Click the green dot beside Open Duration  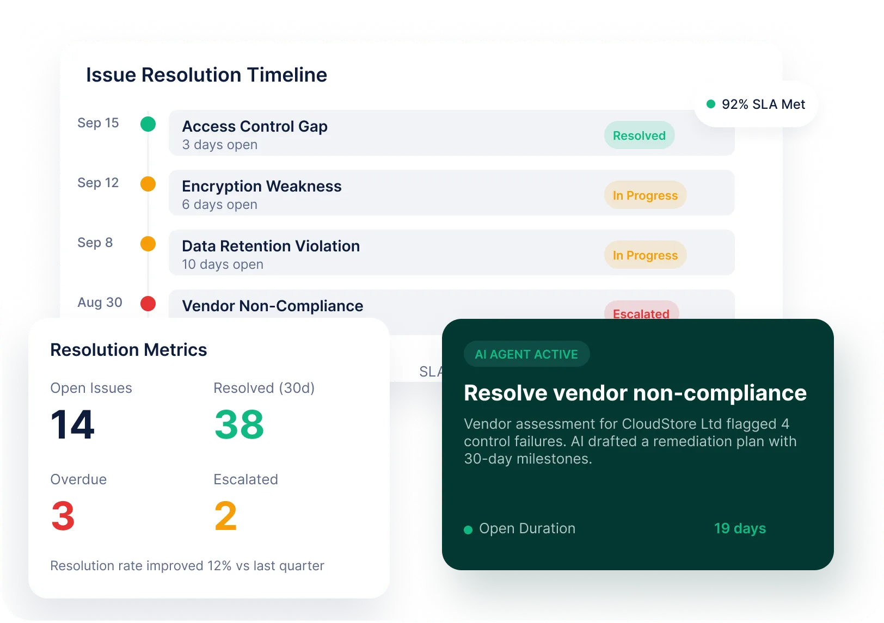(468, 529)
